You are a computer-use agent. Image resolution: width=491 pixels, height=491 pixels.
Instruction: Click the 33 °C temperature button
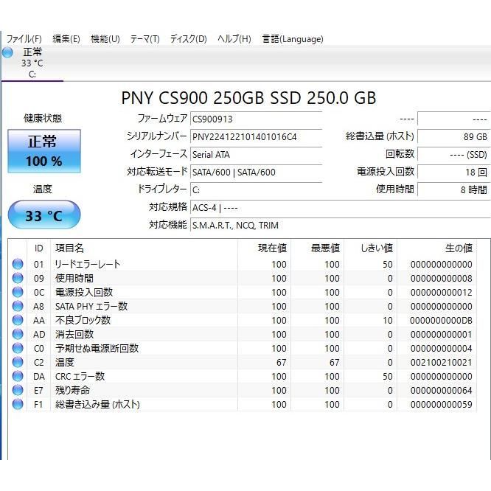pos(44,215)
